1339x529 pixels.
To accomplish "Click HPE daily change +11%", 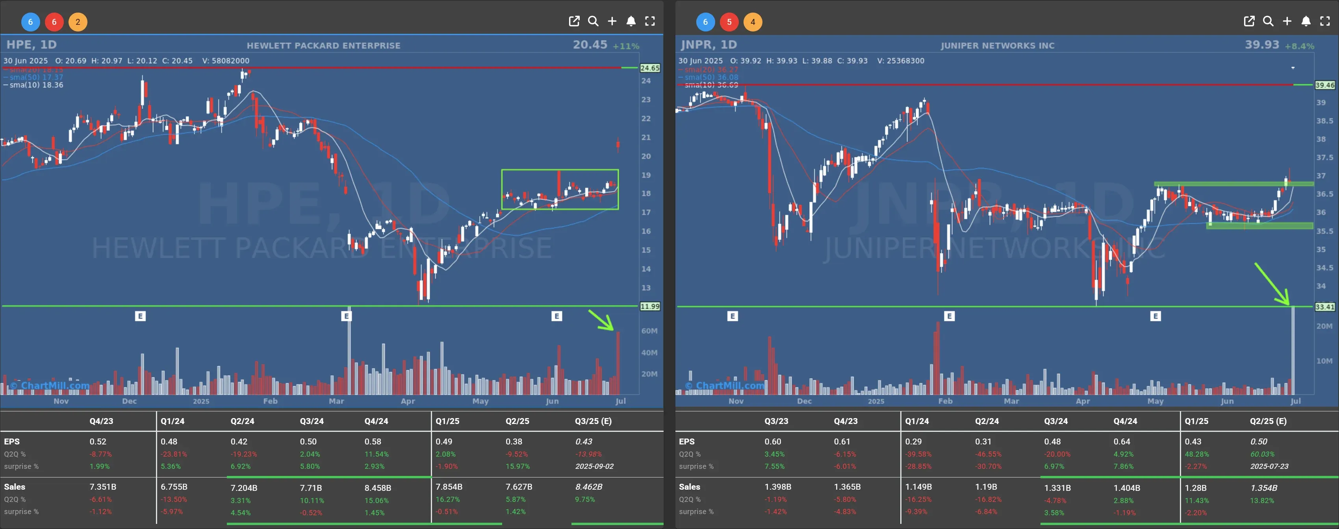I will (626, 46).
